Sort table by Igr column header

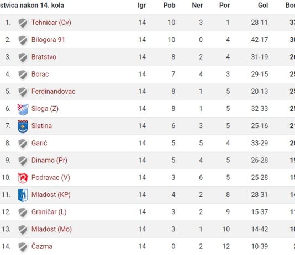pos(141,6)
